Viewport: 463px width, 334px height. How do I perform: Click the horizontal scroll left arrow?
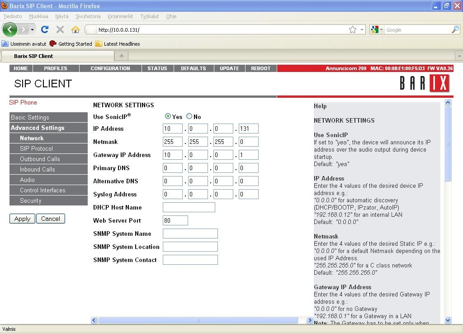click(x=94, y=320)
